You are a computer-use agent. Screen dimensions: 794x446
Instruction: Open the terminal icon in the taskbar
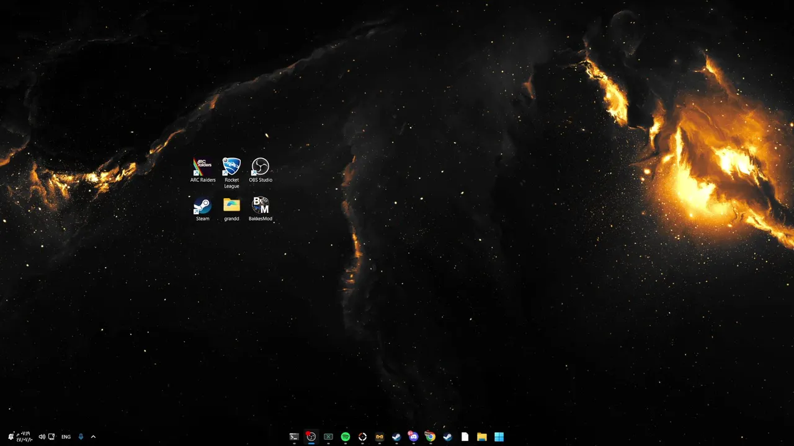click(x=294, y=437)
